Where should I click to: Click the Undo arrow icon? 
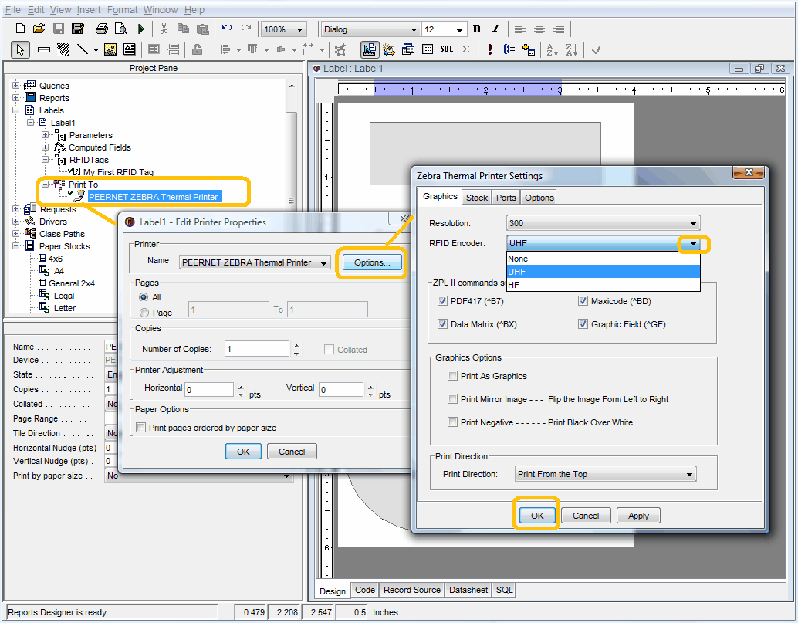pyautogui.click(x=227, y=29)
